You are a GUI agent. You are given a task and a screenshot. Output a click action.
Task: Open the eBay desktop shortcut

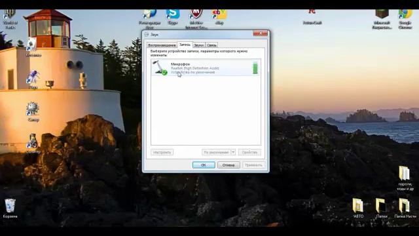coord(219,16)
